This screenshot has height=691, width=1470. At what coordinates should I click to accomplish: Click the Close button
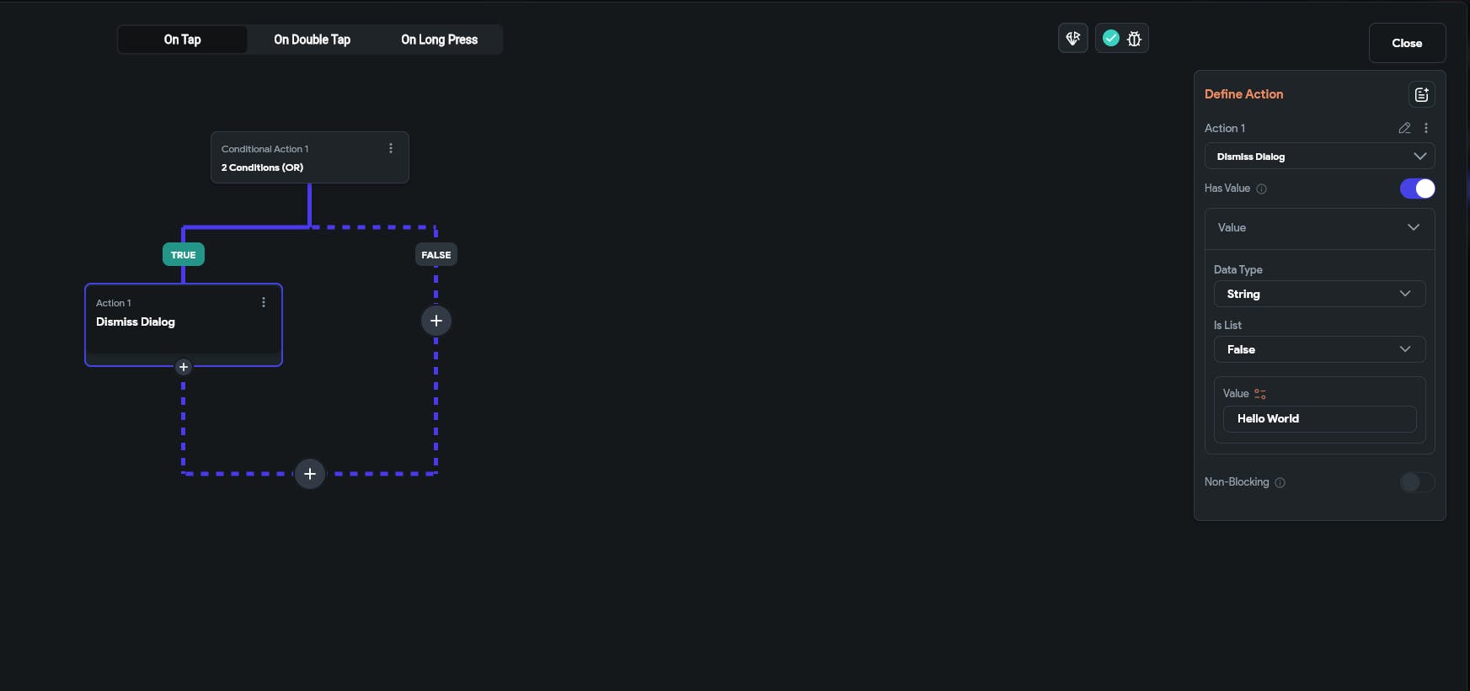[1407, 43]
